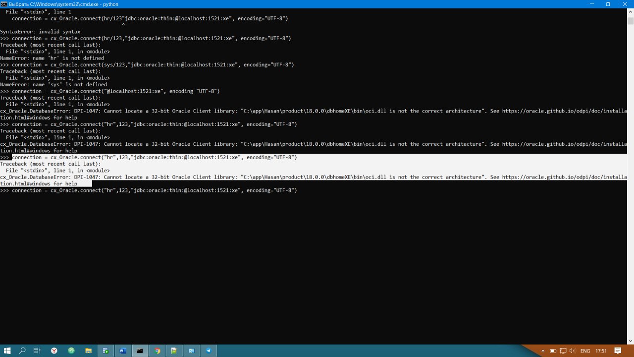Show hidden system tray icons

pyautogui.click(x=544, y=351)
